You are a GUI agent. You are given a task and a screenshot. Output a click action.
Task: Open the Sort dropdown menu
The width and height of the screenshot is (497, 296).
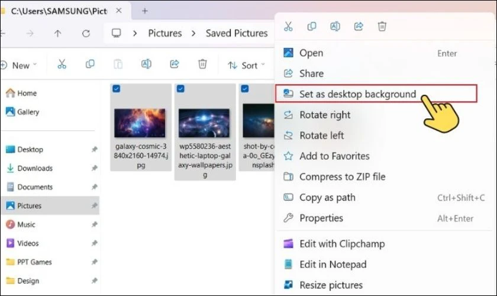click(x=247, y=65)
